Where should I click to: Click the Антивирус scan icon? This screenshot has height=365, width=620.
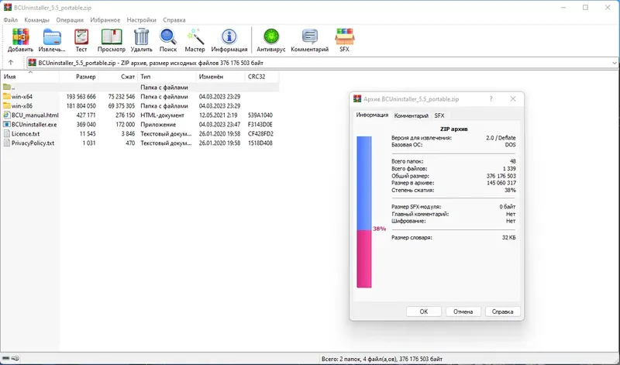(270, 40)
